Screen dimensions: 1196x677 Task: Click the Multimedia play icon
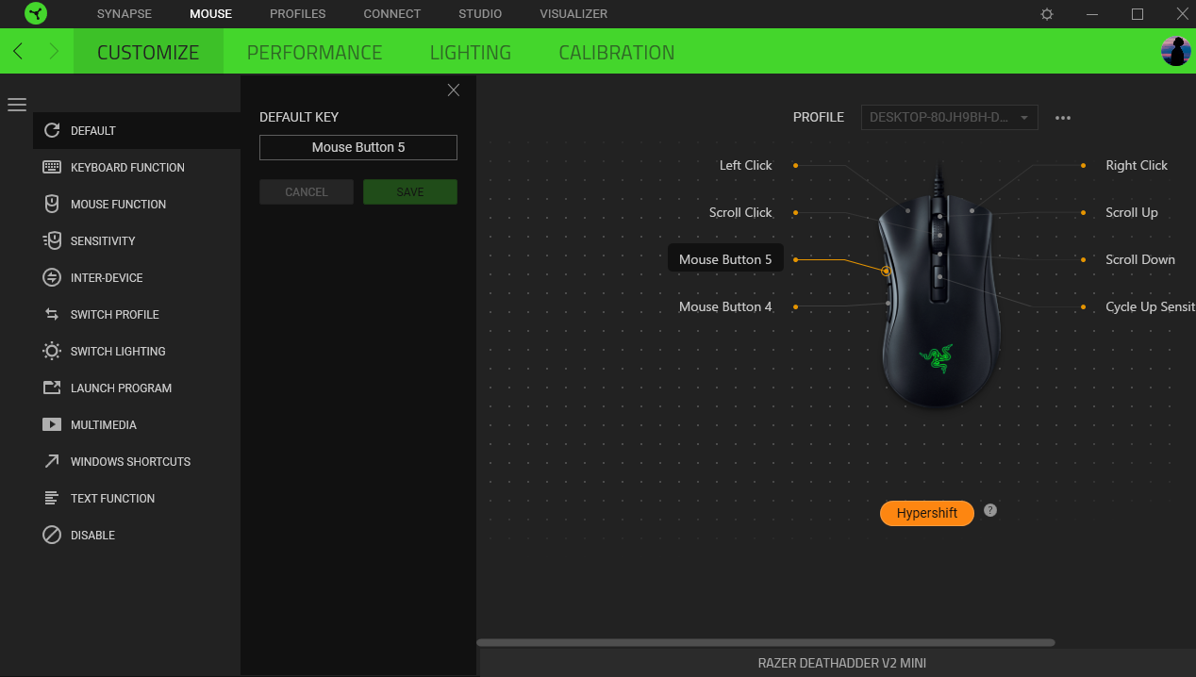(52, 424)
